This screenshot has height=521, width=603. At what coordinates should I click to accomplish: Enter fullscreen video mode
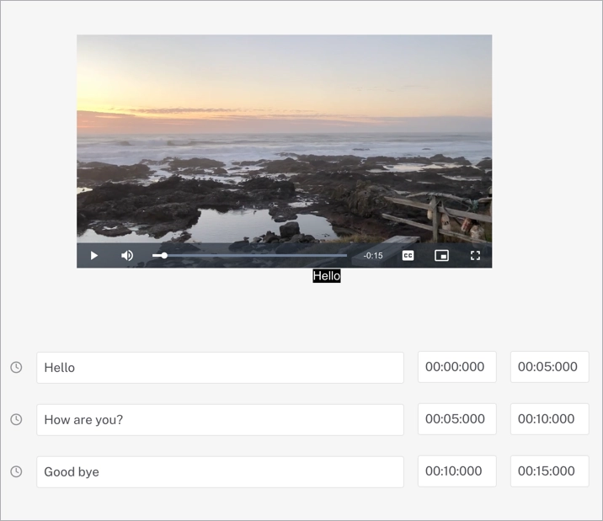pyautogui.click(x=475, y=256)
